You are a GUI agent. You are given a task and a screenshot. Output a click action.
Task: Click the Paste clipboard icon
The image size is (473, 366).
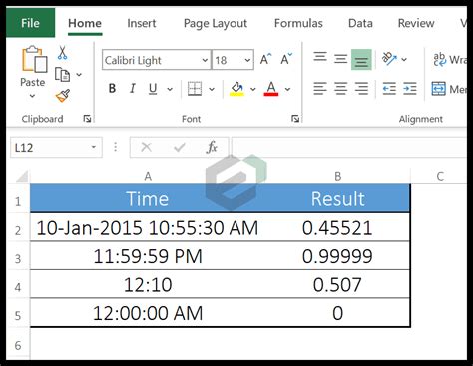(x=34, y=60)
